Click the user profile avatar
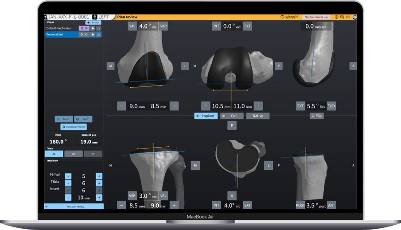This screenshot has width=401, height=230. pos(355,17)
